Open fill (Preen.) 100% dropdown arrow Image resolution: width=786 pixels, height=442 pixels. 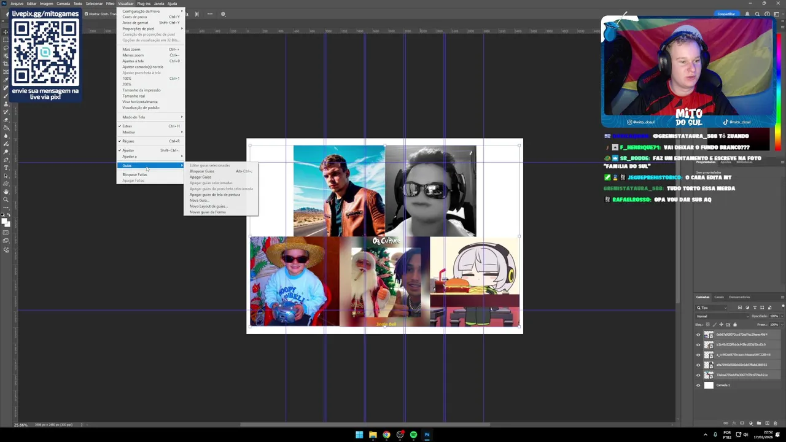[x=782, y=325]
